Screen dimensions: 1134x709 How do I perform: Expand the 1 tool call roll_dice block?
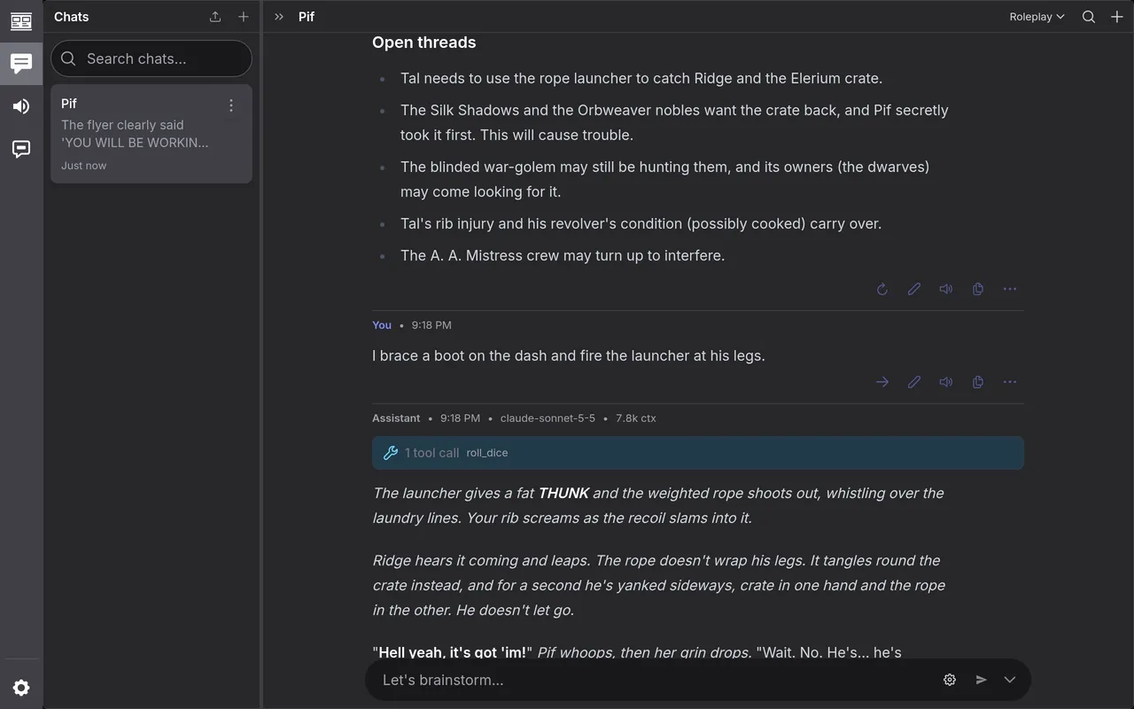click(x=698, y=453)
